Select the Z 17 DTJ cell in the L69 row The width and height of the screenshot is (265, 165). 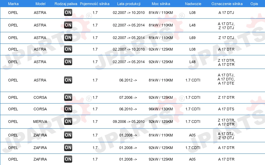[x=226, y=38]
